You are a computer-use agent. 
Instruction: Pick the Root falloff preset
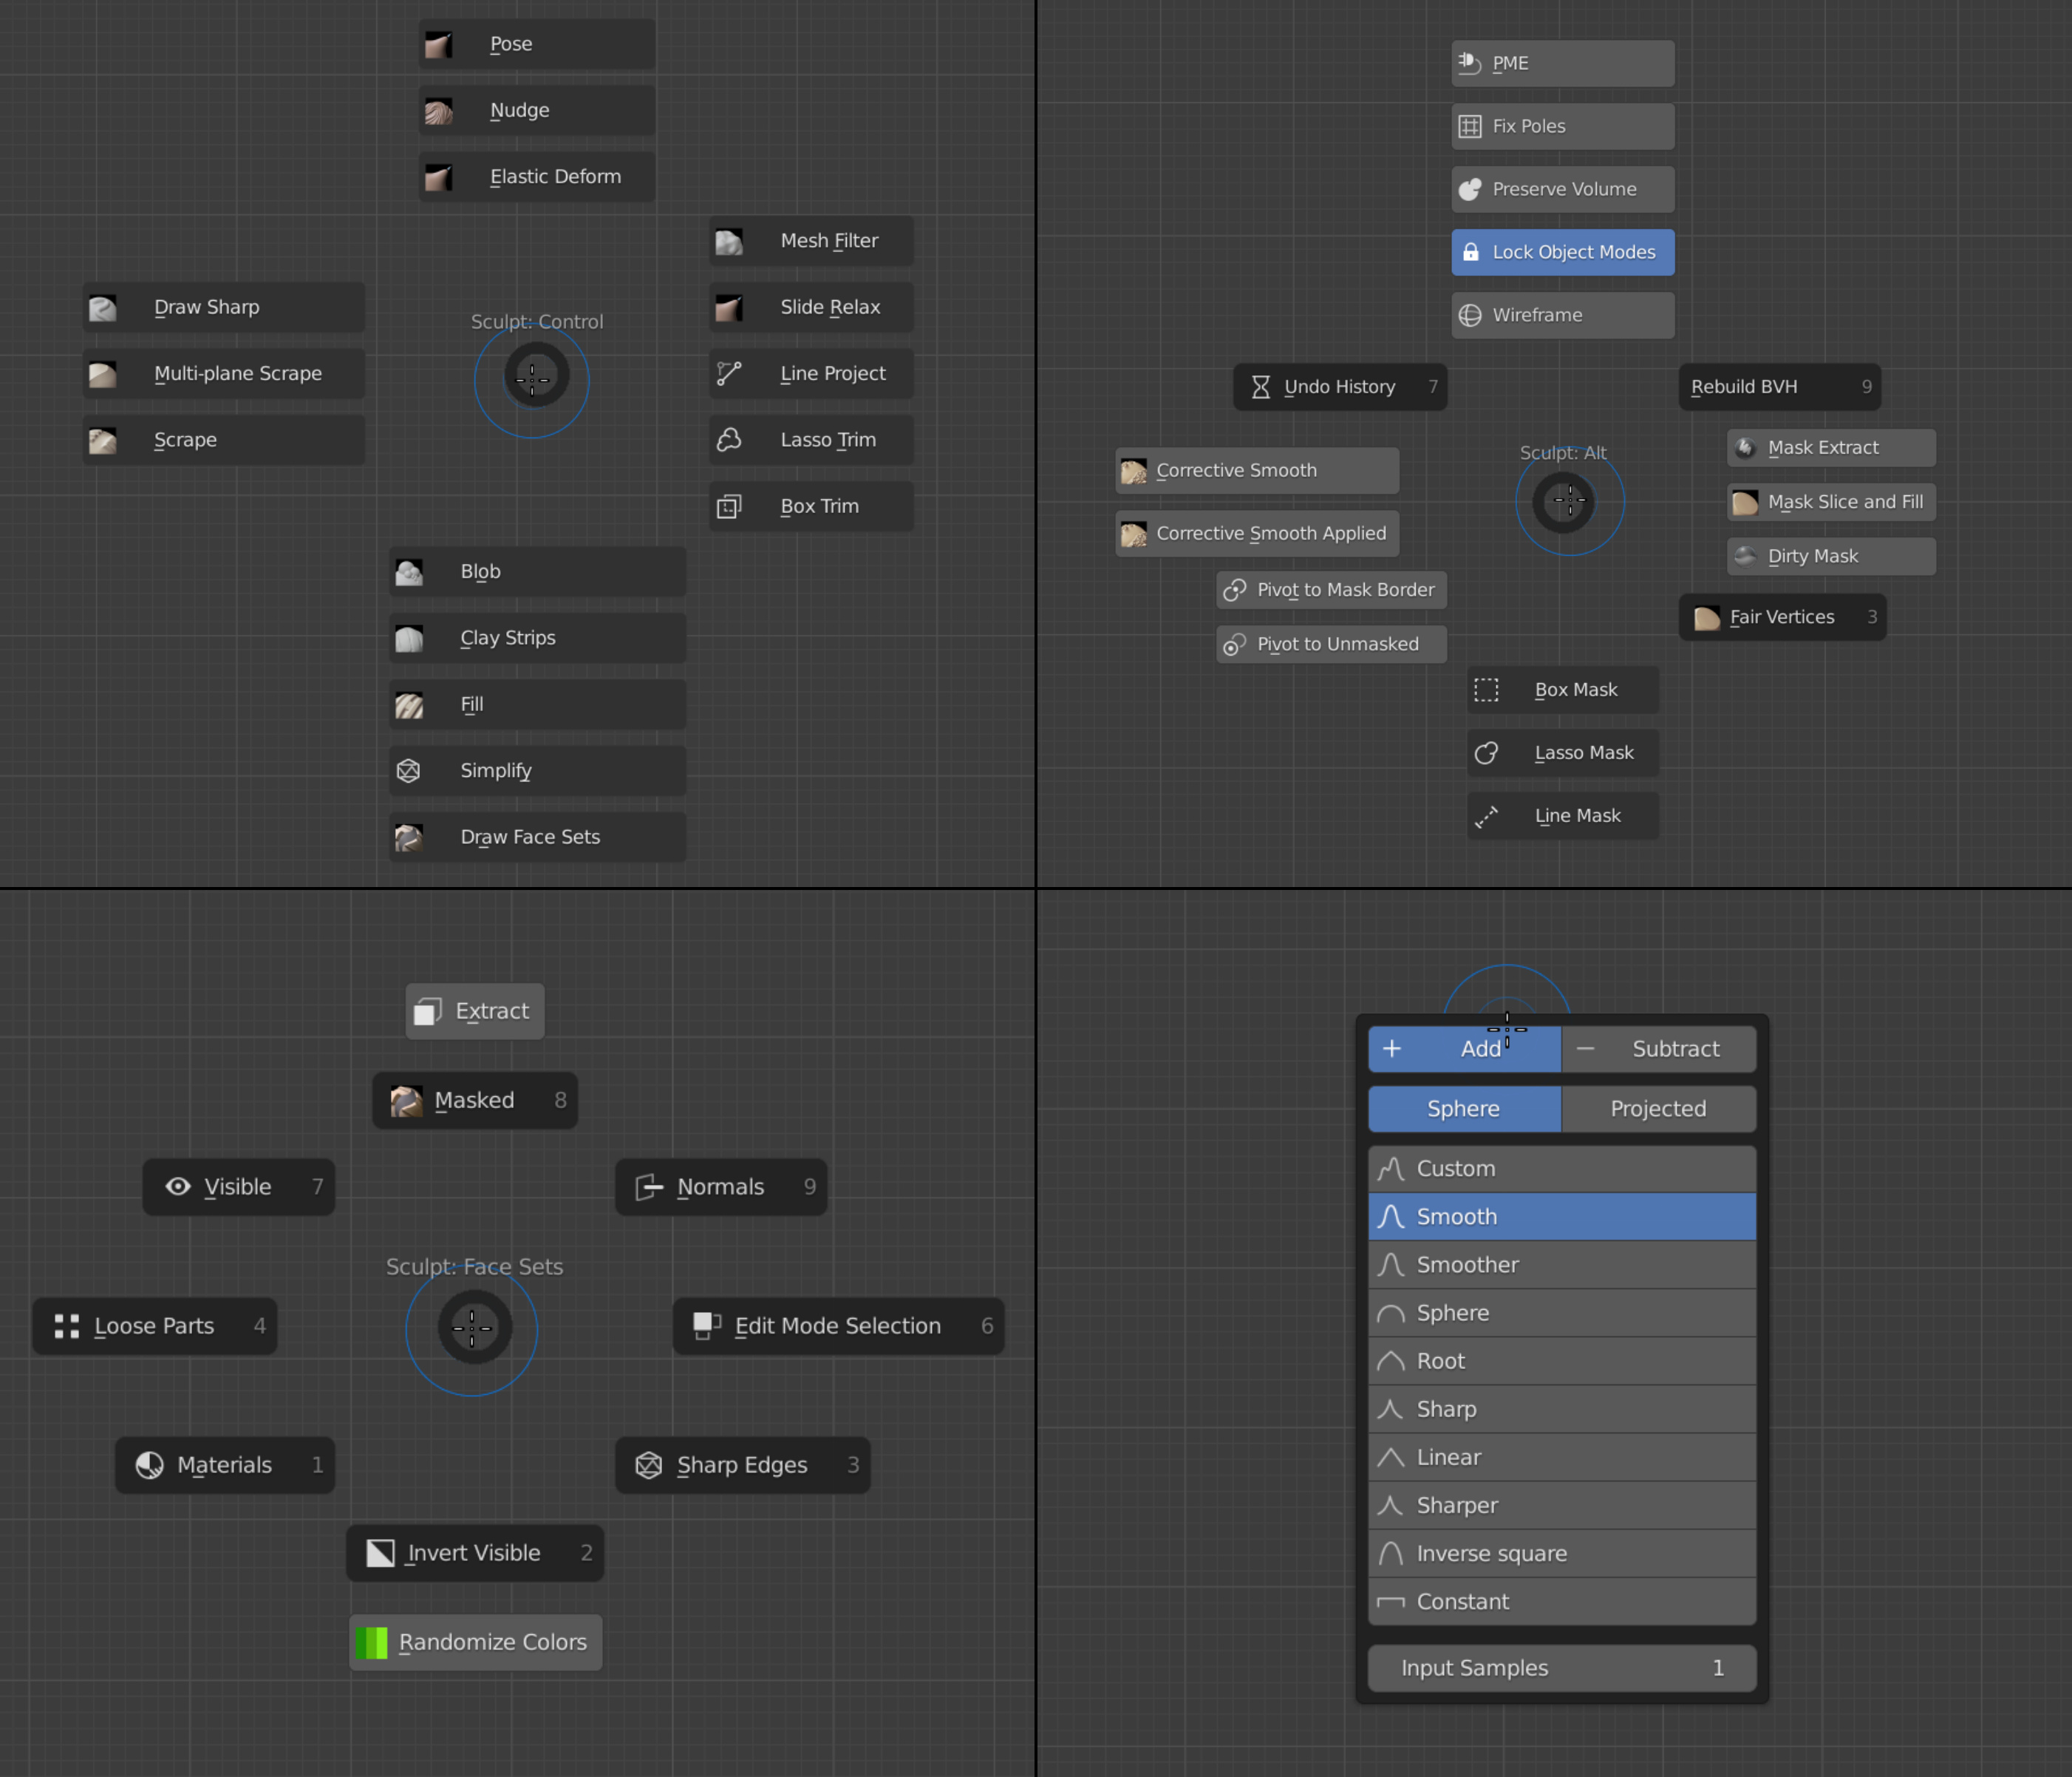pyautogui.click(x=1562, y=1361)
